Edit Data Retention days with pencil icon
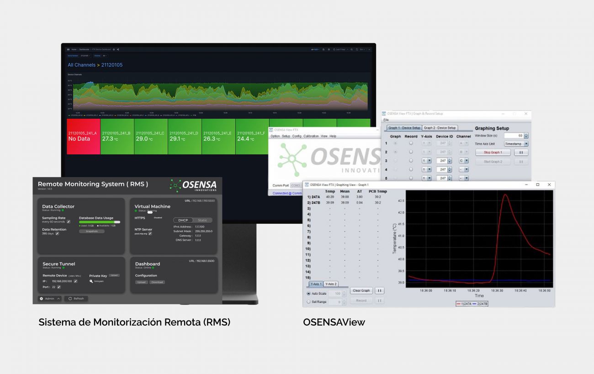 click(x=58, y=233)
